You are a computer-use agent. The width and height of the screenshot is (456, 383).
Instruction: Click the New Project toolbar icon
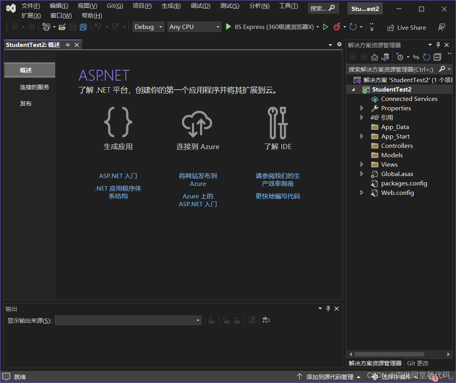click(x=46, y=27)
